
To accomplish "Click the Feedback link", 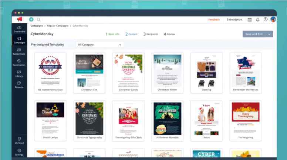I will (214, 19).
